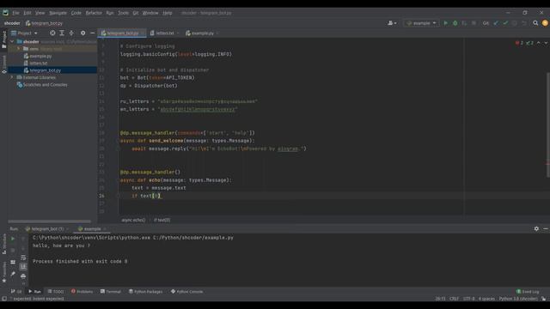Screen dimensions: 550x309
Task: Open the user account dropdown icon
Action: (392, 23)
